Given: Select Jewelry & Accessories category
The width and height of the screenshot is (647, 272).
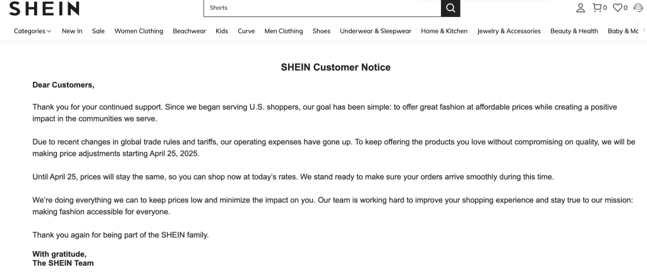Looking at the screenshot, I should [509, 31].
